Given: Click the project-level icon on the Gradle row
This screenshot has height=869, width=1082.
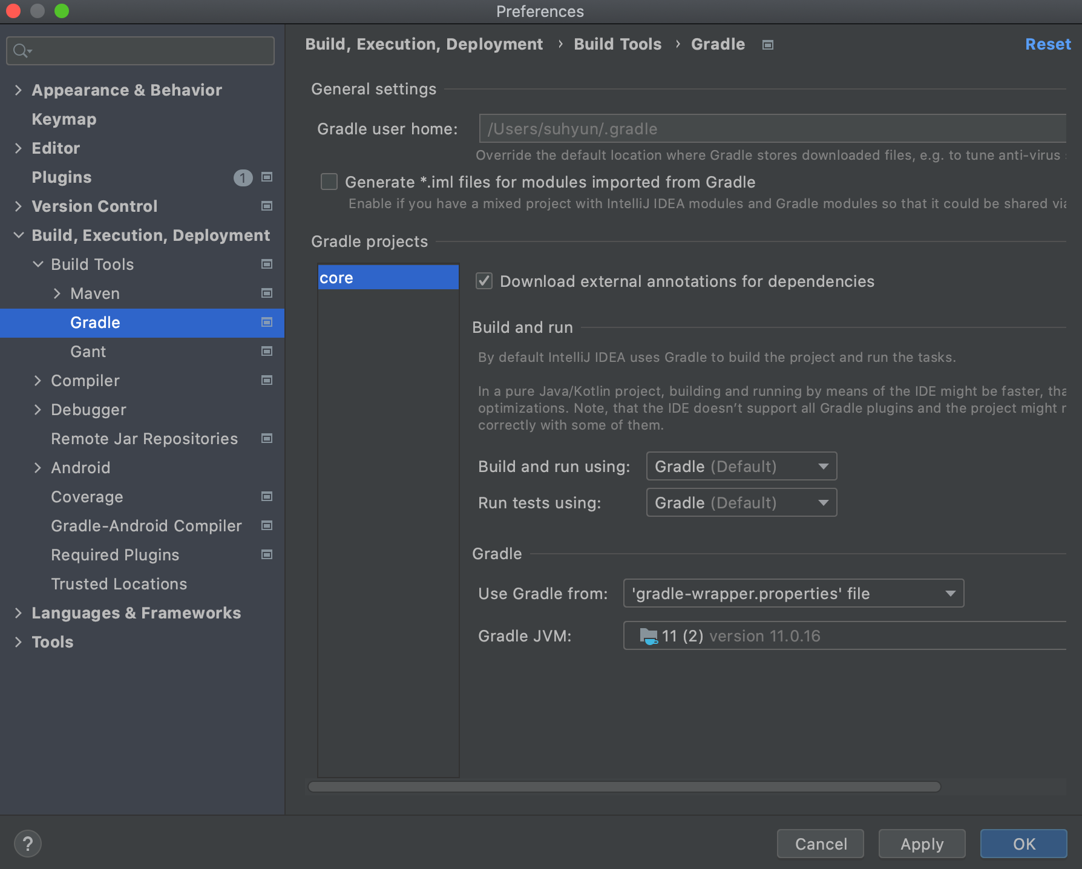Looking at the screenshot, I should (x=267, y=323).
